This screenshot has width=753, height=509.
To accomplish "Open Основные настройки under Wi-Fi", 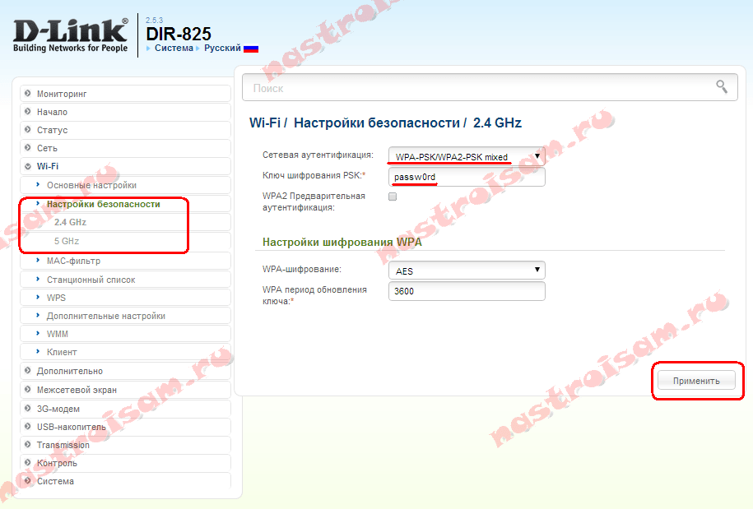I will [91, 185].
